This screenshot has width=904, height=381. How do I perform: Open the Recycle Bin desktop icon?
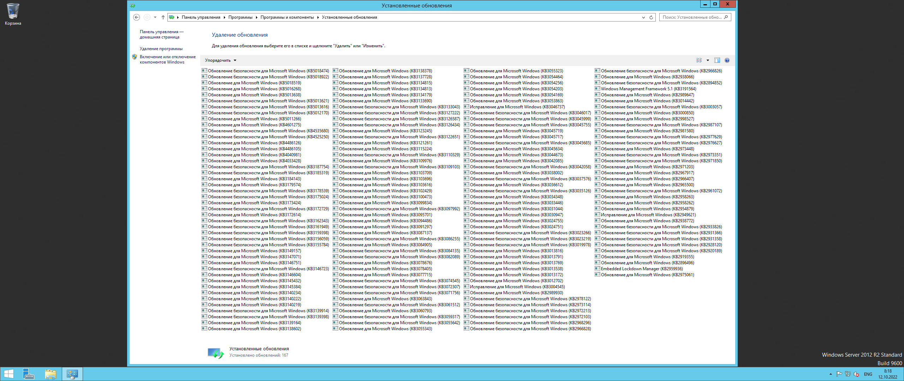point(13,14)
